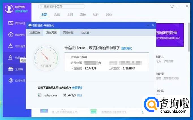The image size is (193, 120).
Task: Open 病毒查杀 virus scan in the sidebar
Action: coord(17,35)
